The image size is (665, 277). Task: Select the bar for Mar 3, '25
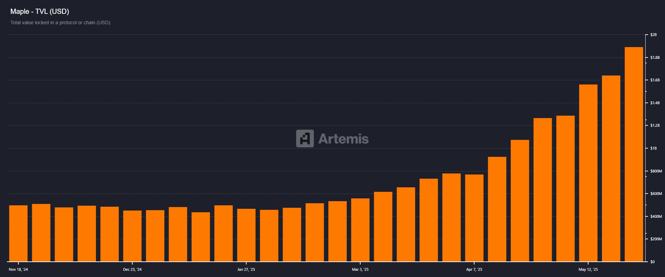[x=360, y=230]
